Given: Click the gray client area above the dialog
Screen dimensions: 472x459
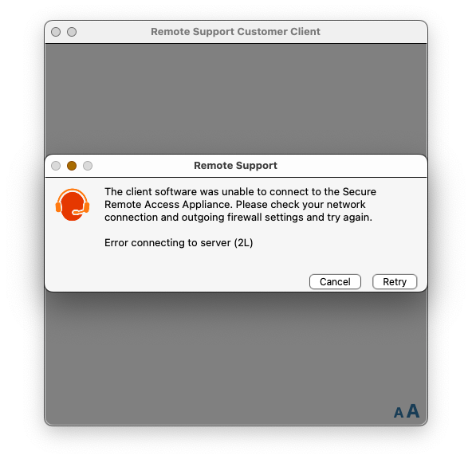Looking at the screenshot, I should pyautogui.click(x=236, y=99).
